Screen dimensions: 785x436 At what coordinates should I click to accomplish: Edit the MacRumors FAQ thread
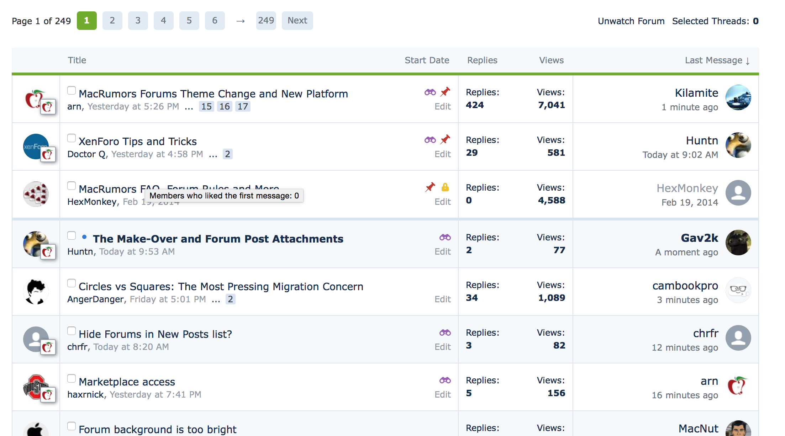coord(443,202)
